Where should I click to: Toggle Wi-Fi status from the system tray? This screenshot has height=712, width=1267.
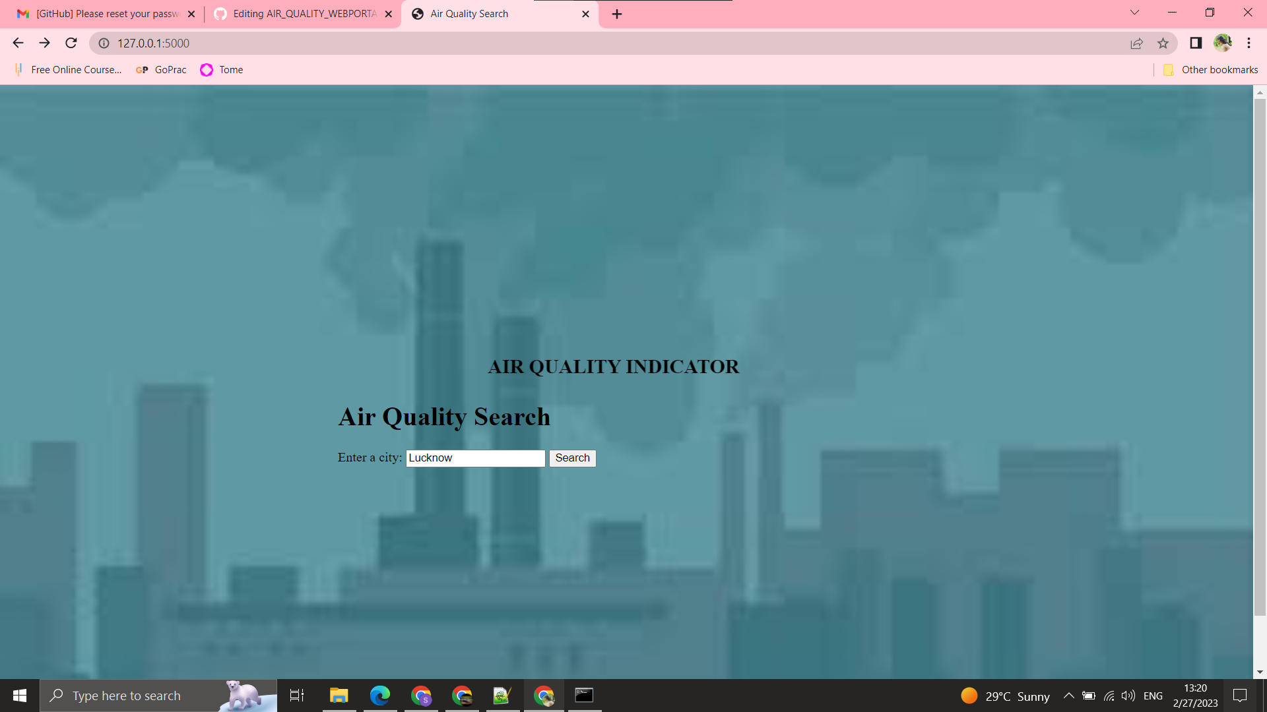(1109, 696)
